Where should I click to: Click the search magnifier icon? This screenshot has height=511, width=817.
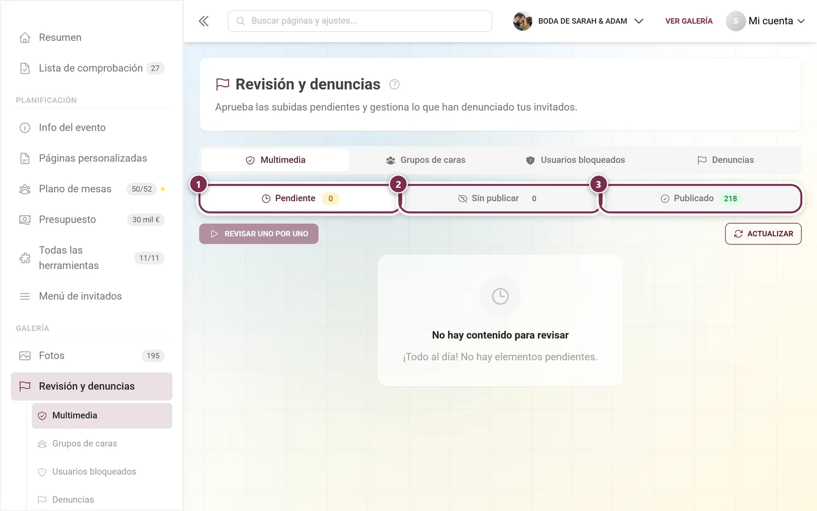point(241,21)
